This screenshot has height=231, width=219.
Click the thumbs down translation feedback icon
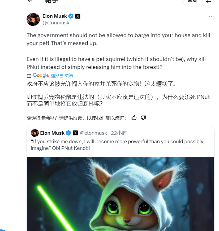[x=143, y=118]
